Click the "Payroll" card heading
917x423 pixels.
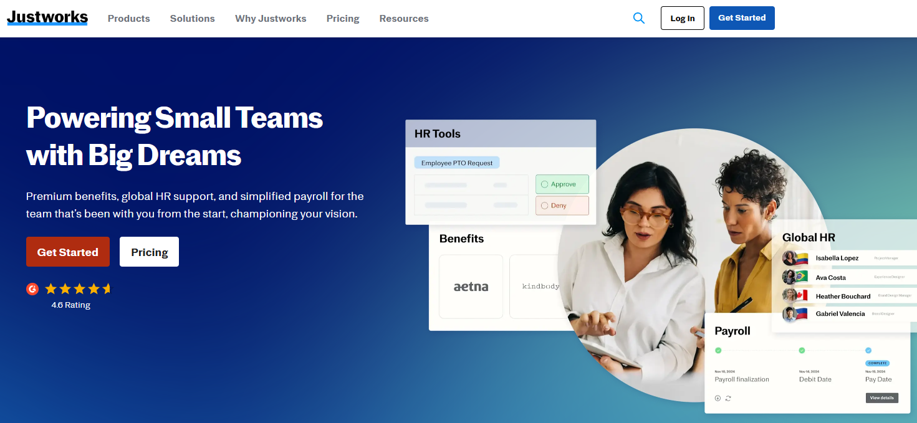coord(732,331)
